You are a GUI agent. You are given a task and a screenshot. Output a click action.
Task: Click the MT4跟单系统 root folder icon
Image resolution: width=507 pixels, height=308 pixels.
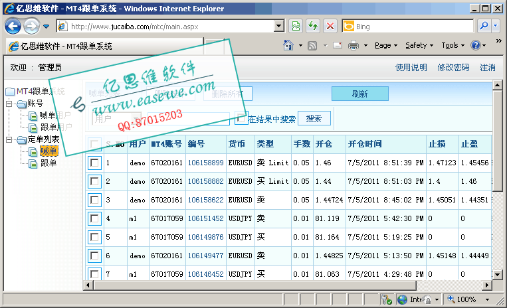10,92
